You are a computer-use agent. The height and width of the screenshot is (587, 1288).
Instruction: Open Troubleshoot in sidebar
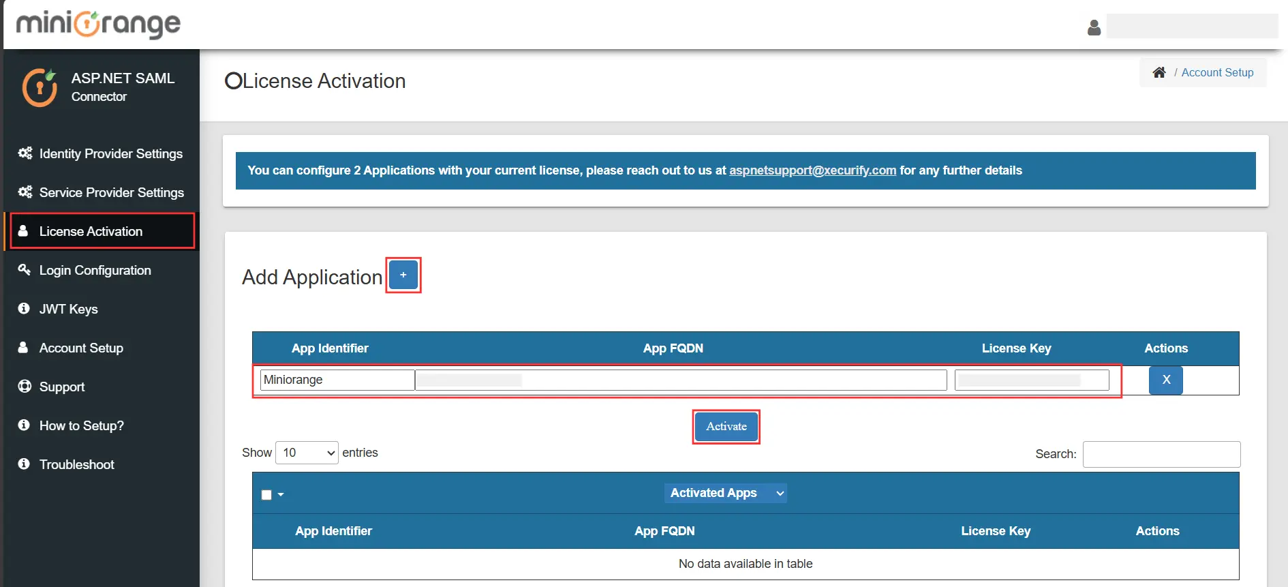(x=102, y=464)
